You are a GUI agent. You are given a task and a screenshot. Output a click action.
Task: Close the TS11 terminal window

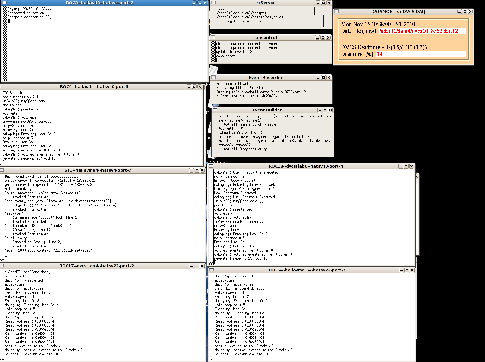click(202, 170)
